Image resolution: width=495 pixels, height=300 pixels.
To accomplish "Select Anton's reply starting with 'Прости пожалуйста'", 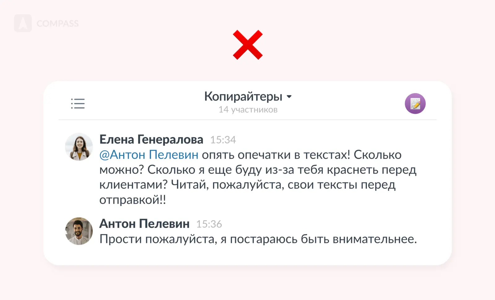I will 258,239.
